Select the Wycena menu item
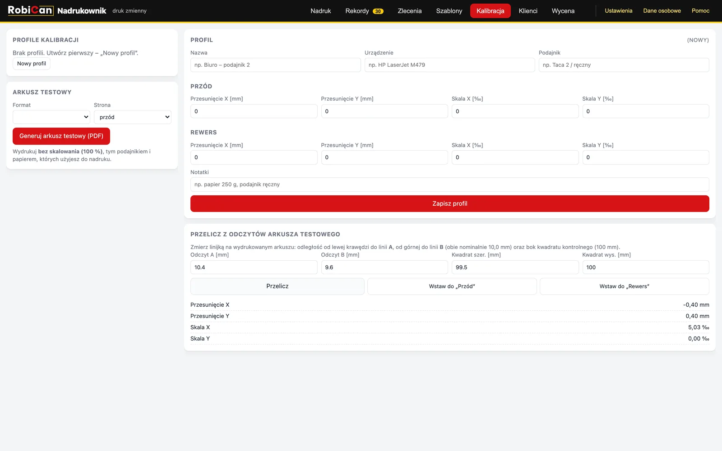Image resolution: width=722 pixels, height=451 pixels. (x=563, y=11)
